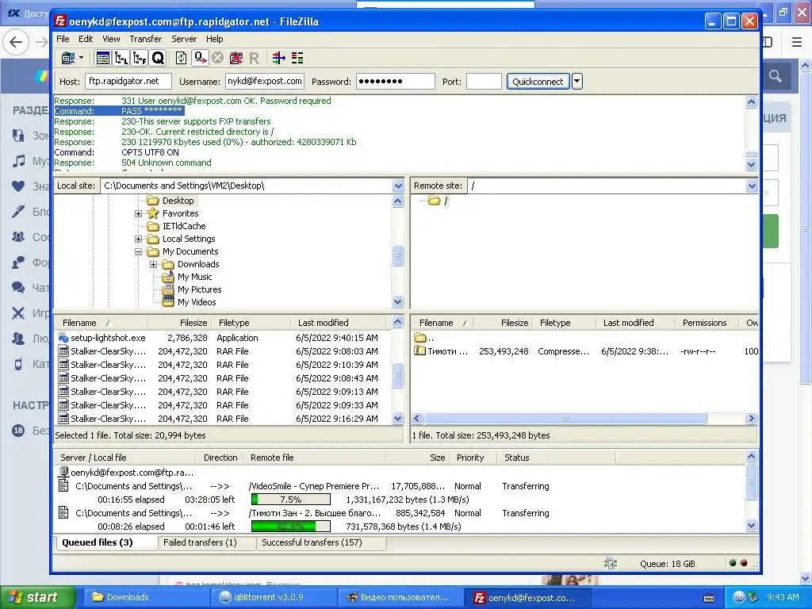Click the message log scroll down arrow
This screenshot has height=609, width=812.
pyautogui.click(x=752, y=165)
